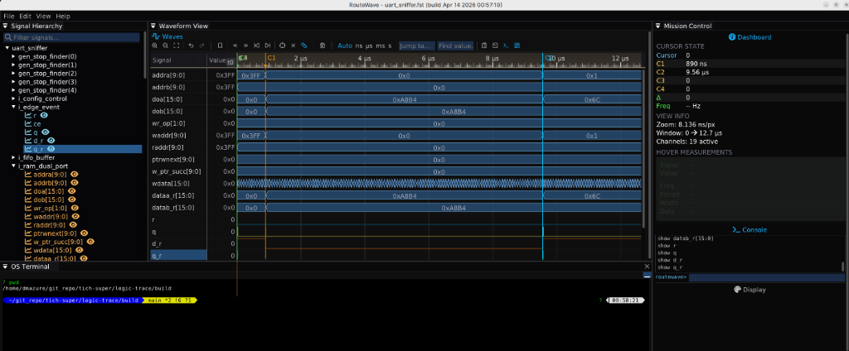Expand gen_stop_finder(3) node
Viewport: 849px width, 351px height.
point(14,82)
